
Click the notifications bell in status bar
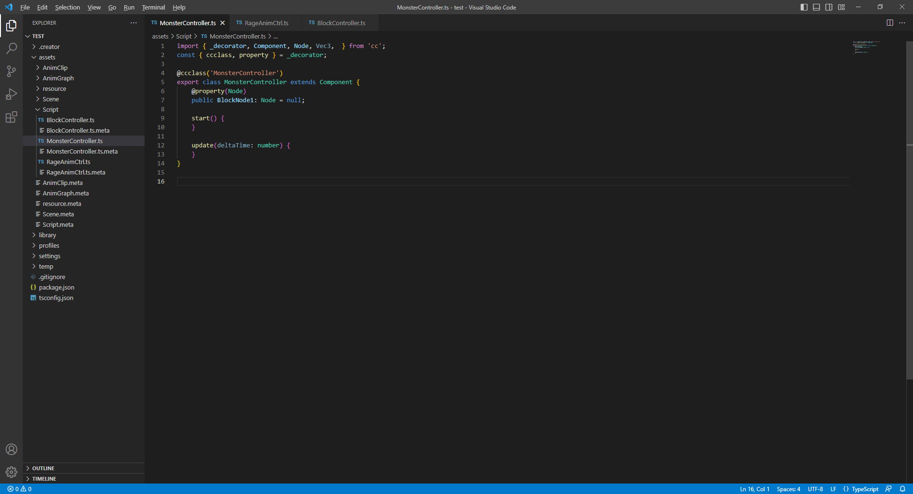[903, 489]
